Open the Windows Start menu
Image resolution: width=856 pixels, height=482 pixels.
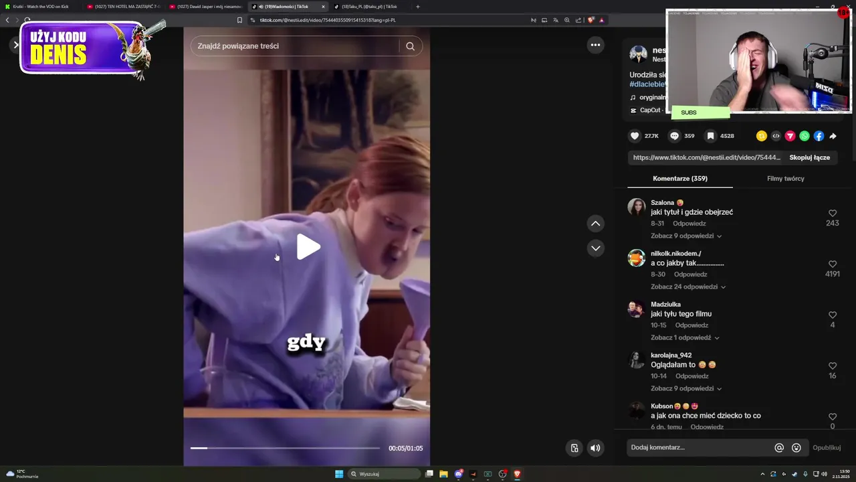pos(339,474)
